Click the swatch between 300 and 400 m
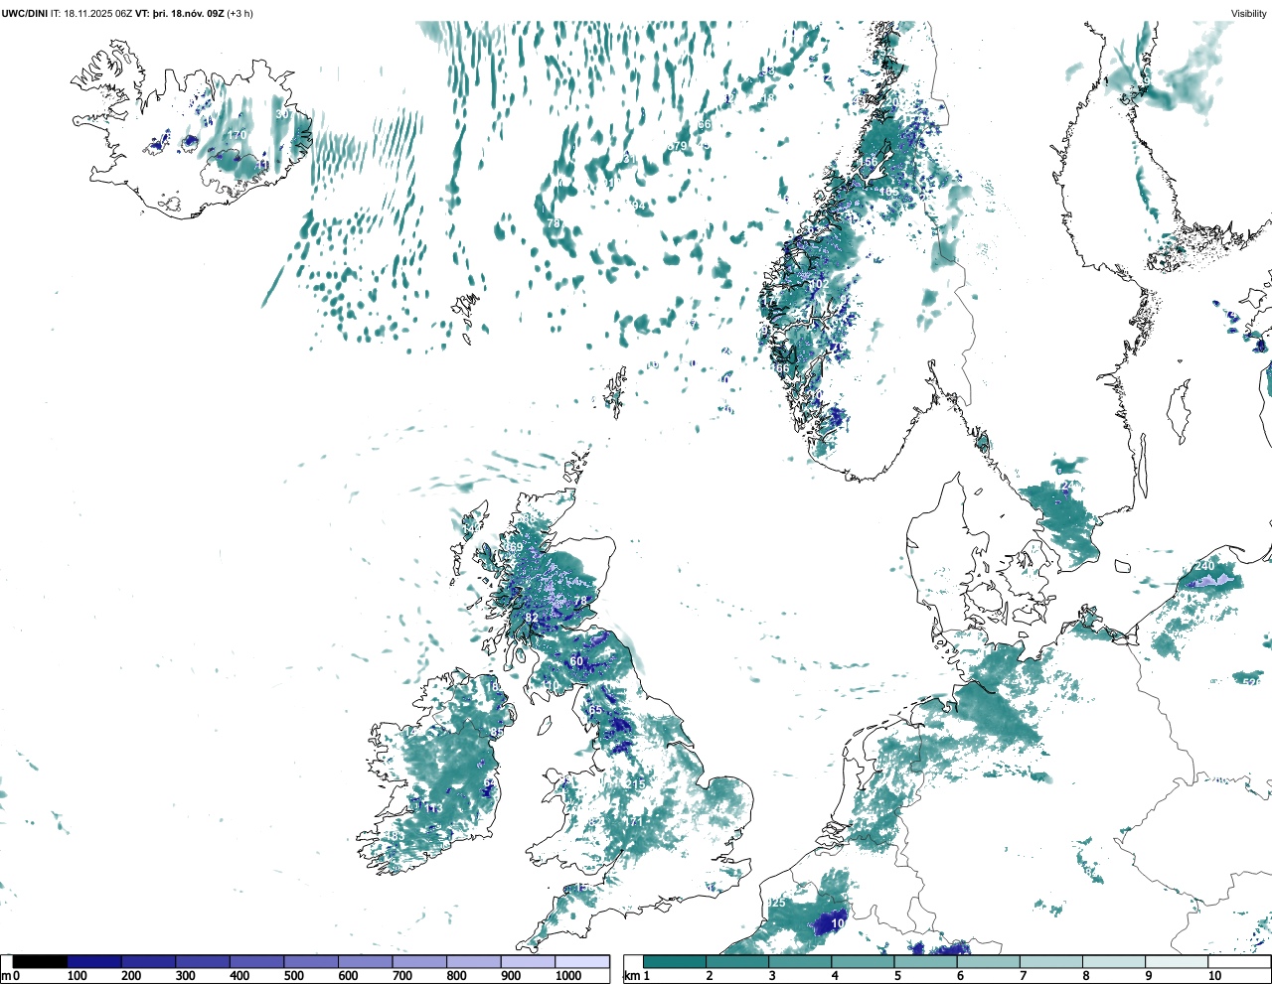 tap(203, 961)
